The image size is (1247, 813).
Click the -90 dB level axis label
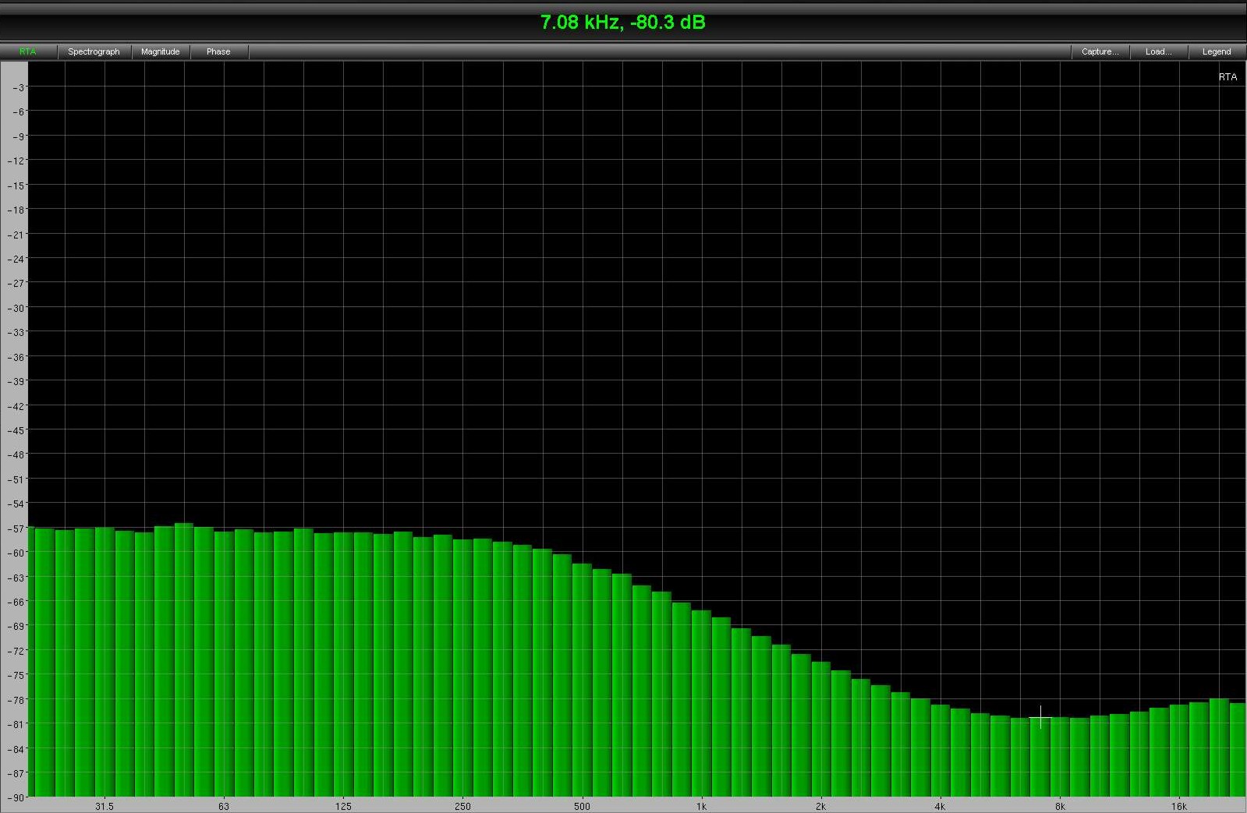click(x=16, y=797)
